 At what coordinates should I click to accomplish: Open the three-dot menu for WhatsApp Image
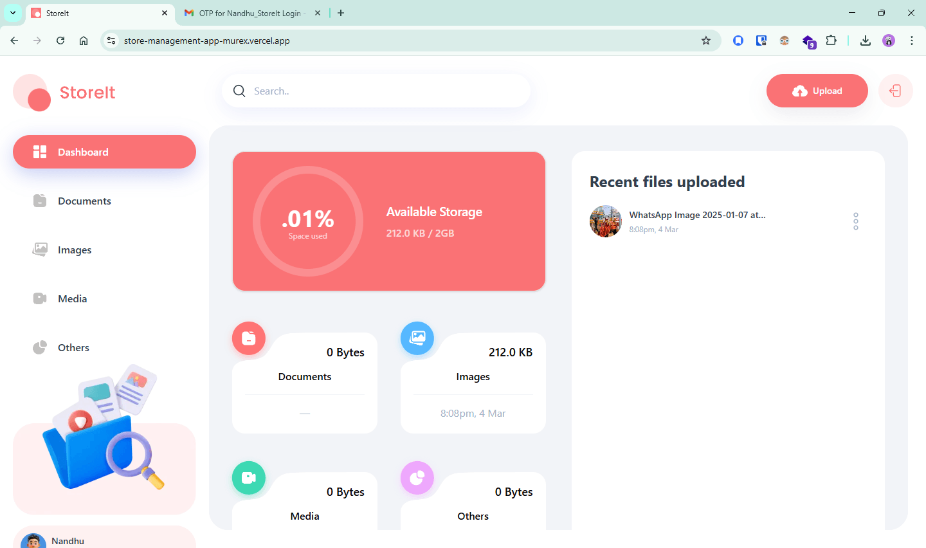[855, 221]
